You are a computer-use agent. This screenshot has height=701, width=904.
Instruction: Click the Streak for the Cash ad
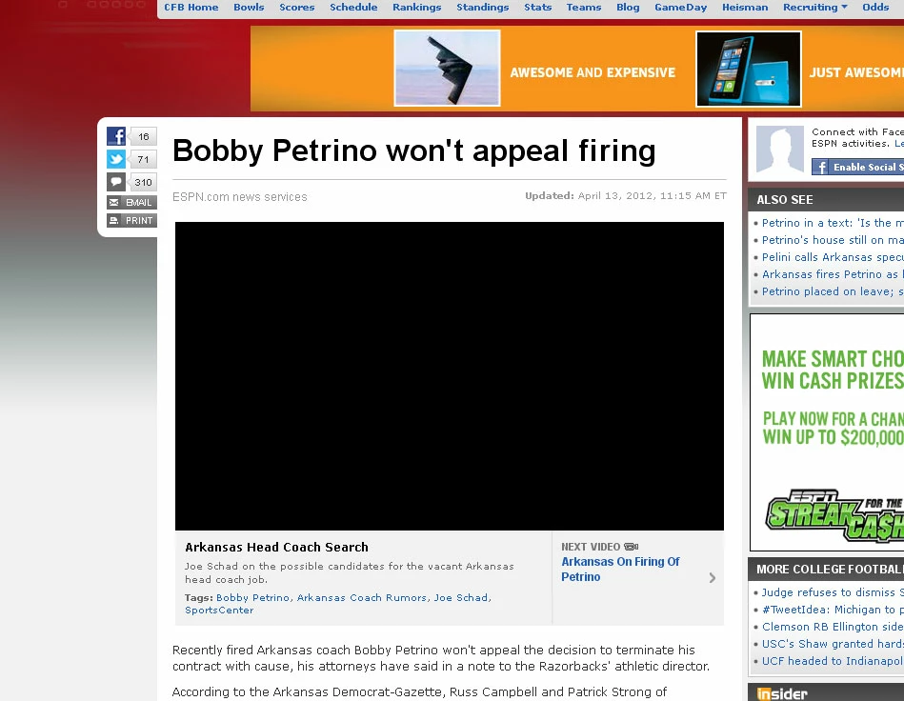pyautogui.click(x=828, y=432)
